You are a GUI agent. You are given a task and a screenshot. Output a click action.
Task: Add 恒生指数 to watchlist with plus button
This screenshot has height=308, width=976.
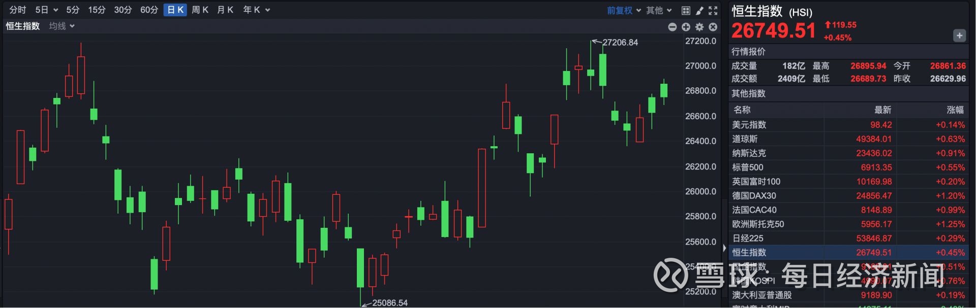(959, 36)
